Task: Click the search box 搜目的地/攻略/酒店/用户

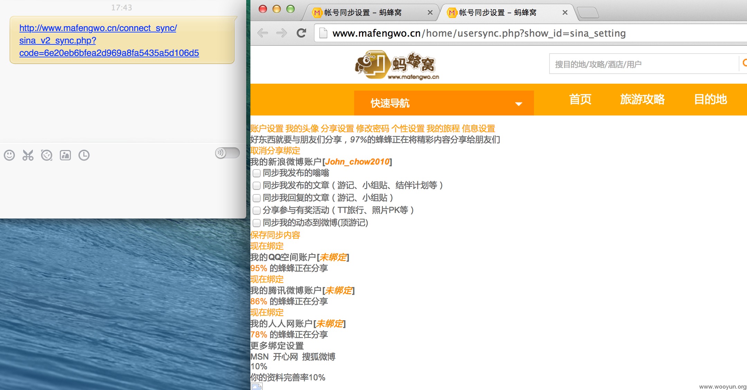Action: click(644, 64)
